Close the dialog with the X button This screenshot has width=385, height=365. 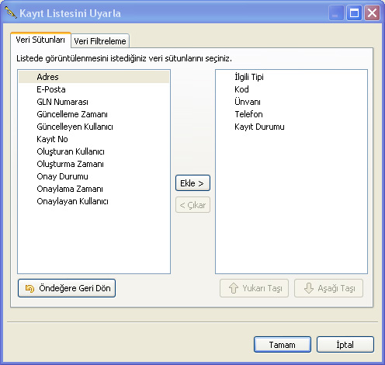pos(372,13)
